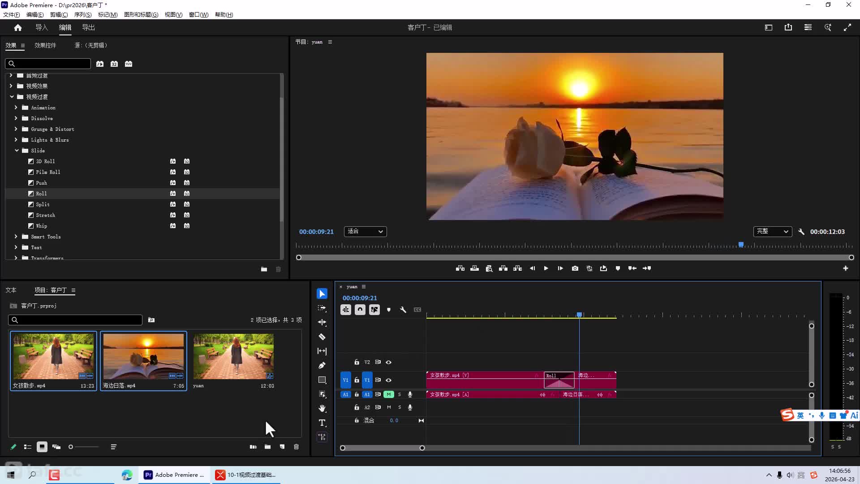Open the playback resolution dropdown
Image resolution: width=860 pixels, height=484 pixels.
pos(773,232)
